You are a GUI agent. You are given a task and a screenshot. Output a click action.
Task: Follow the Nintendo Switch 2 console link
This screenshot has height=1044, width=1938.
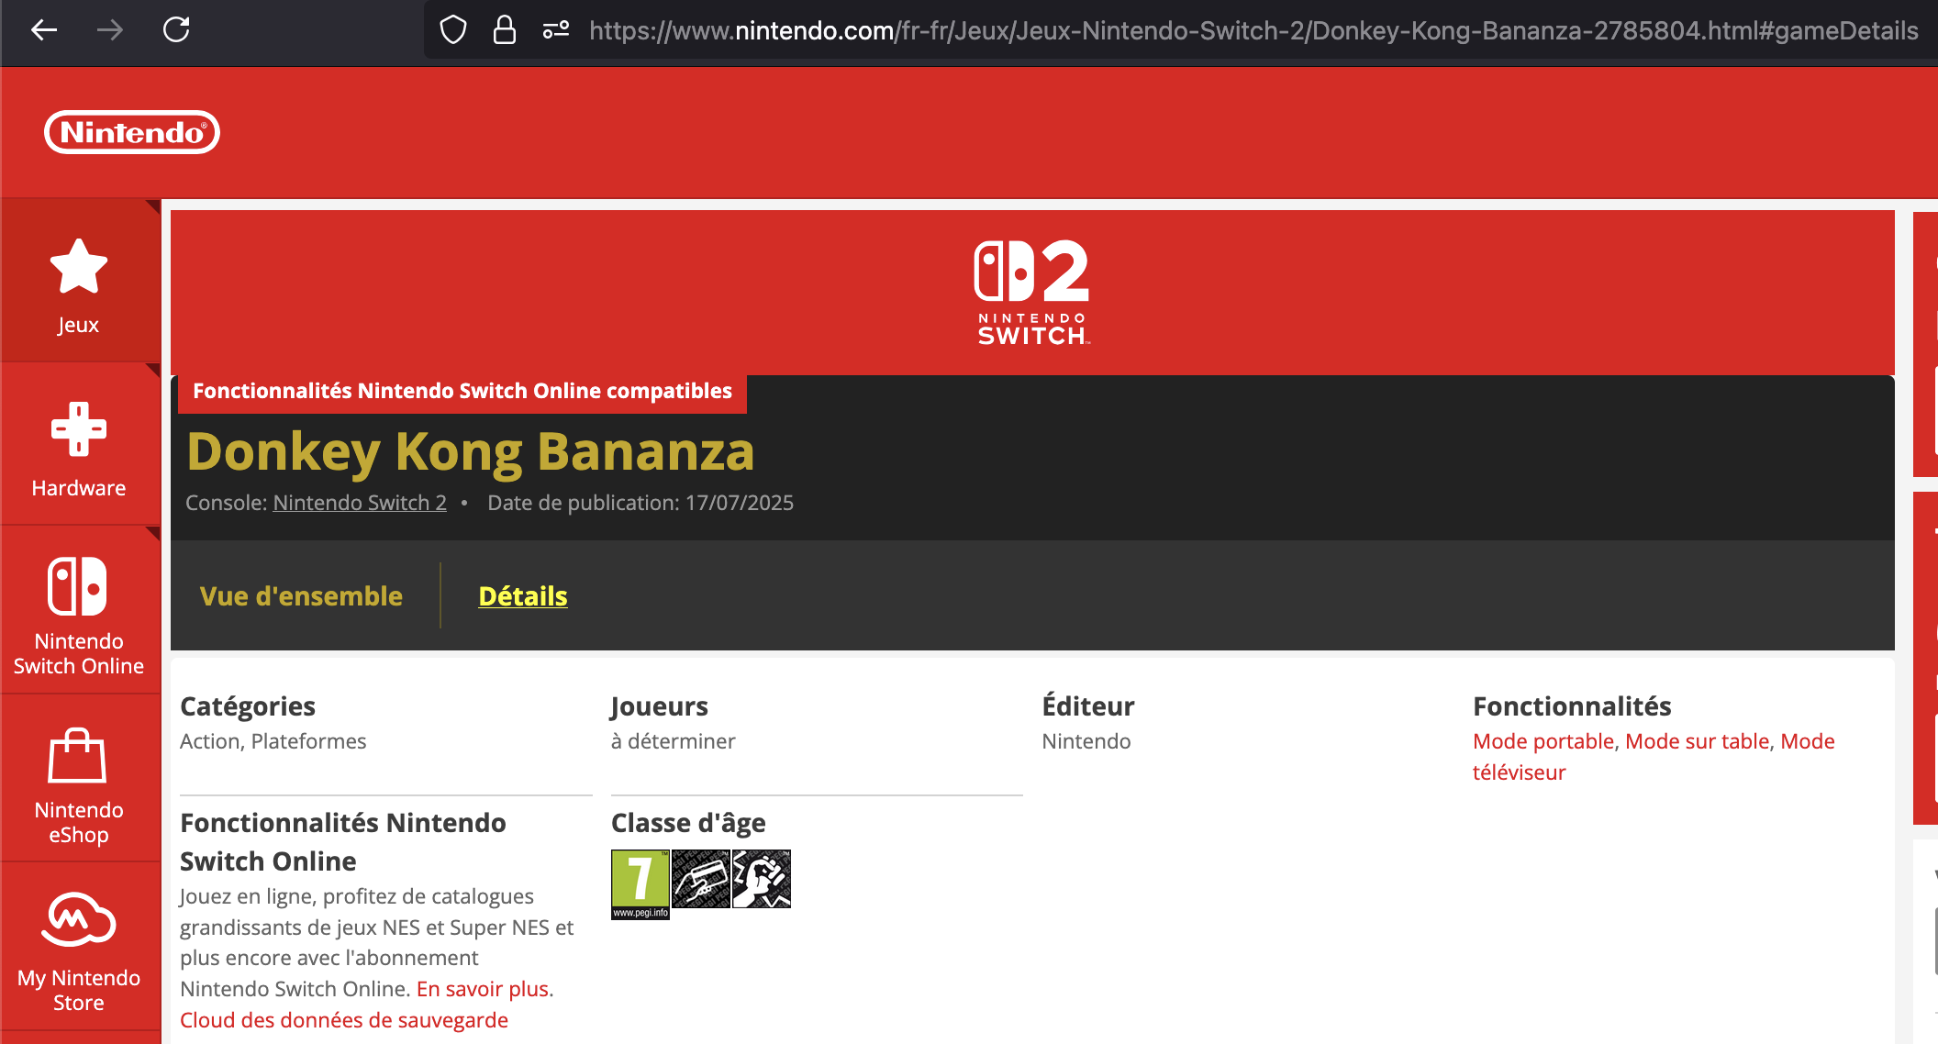[360, 503]
